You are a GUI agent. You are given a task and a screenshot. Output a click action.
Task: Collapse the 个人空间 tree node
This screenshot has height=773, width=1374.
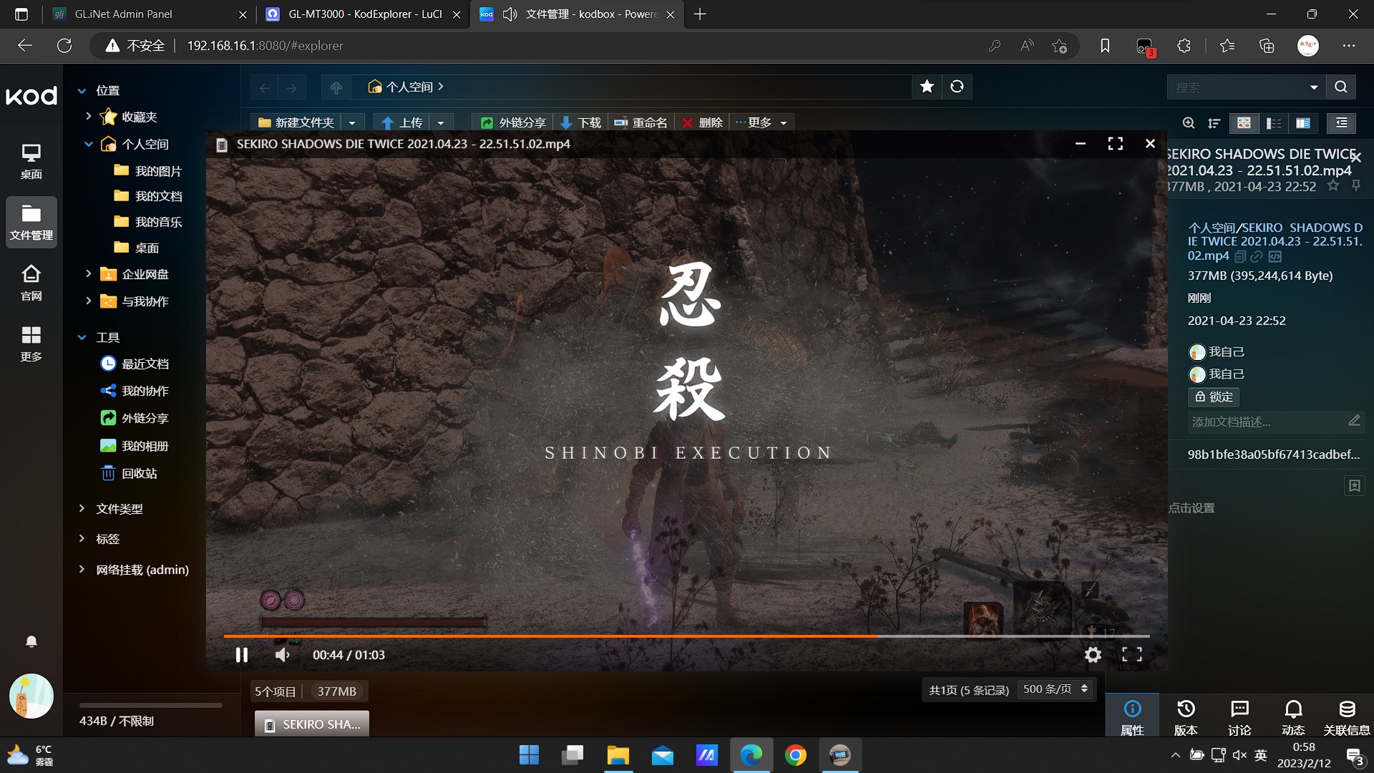tap(89, 144)
